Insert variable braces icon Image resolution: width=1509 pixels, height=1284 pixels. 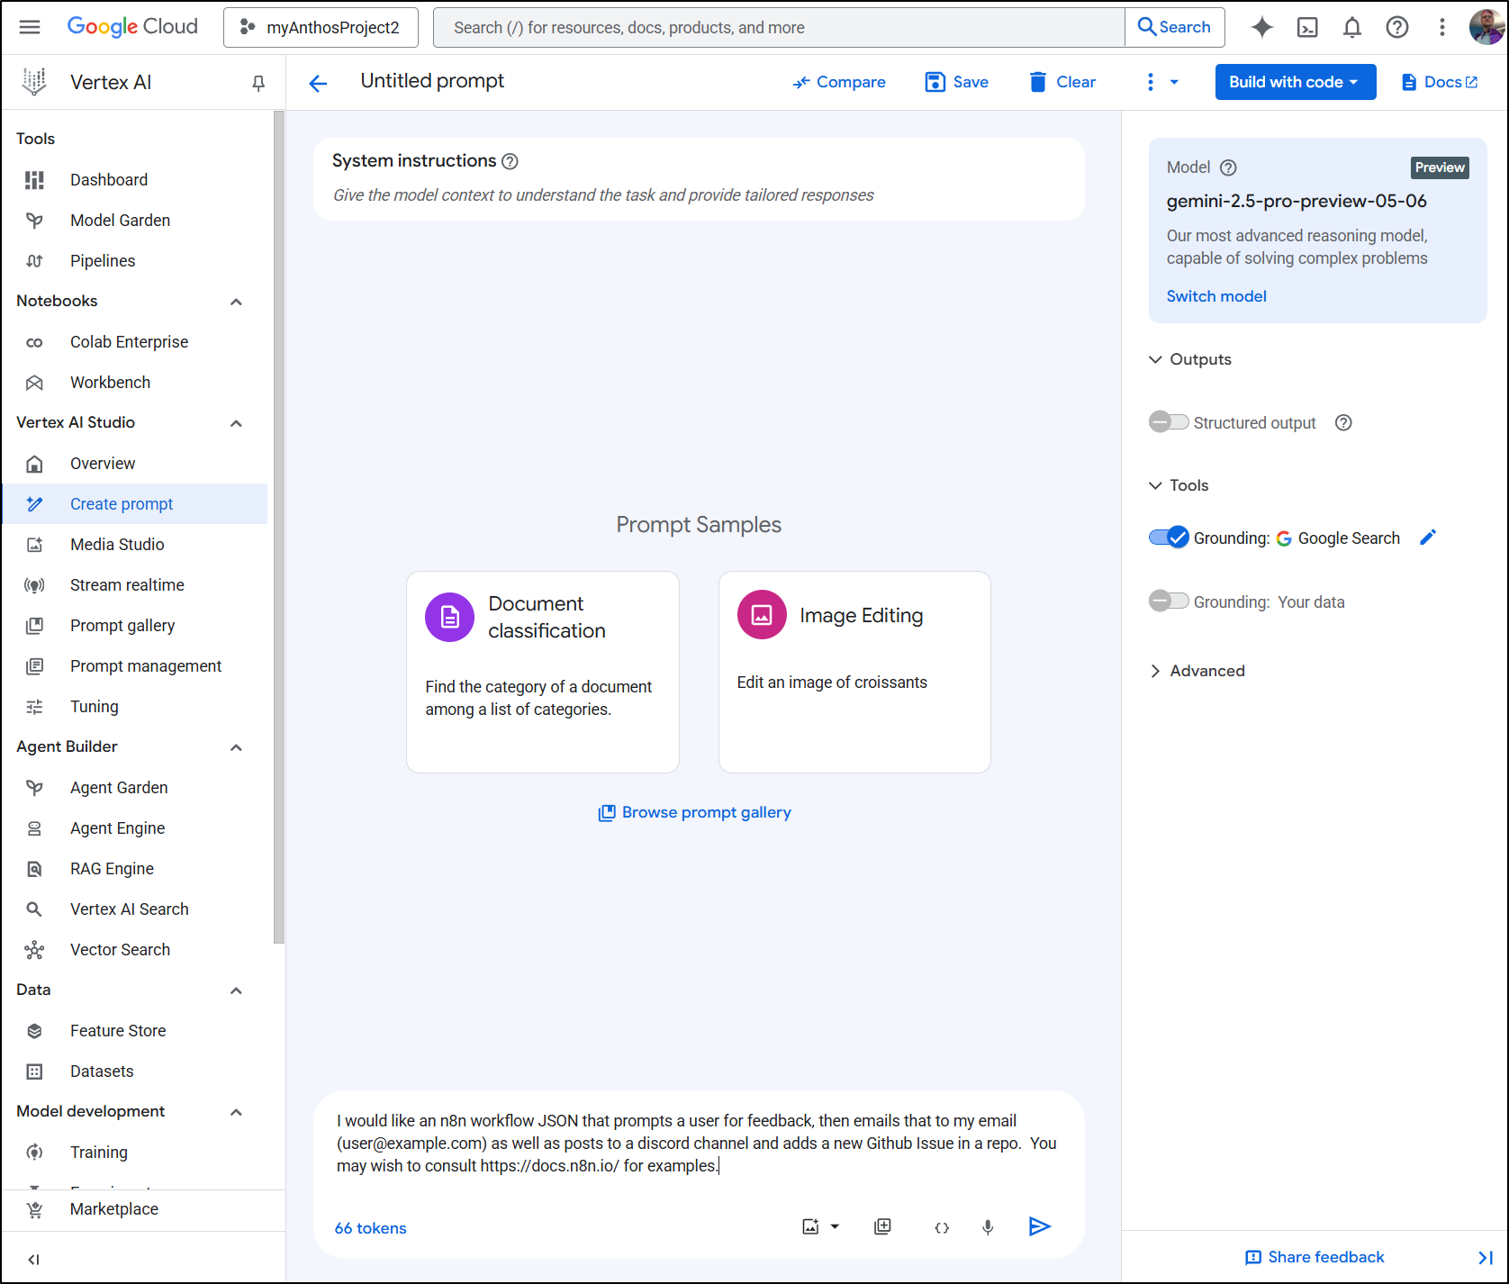(942, 1227)
